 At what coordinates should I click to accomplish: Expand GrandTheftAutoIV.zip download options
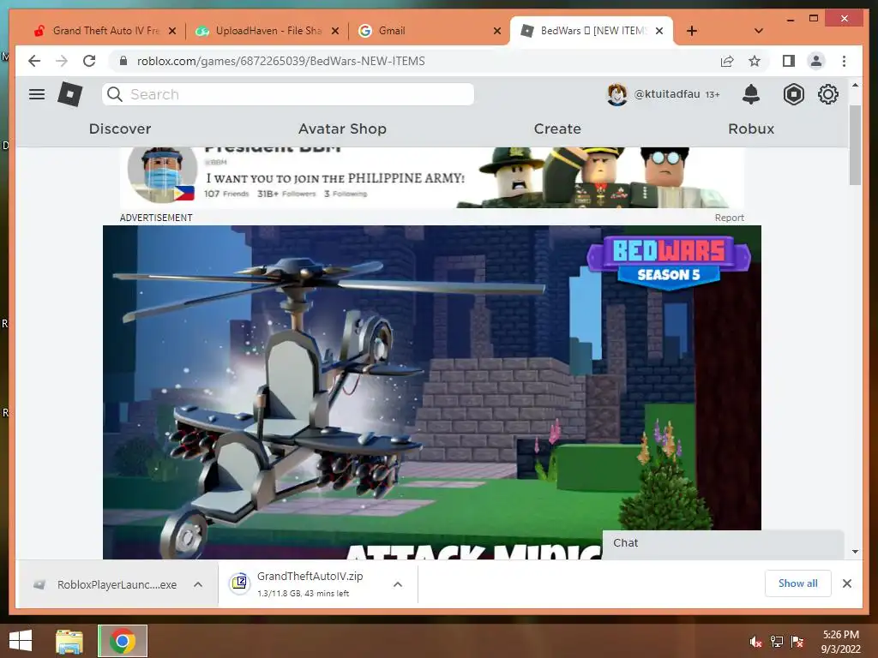(x=398, y=584)
